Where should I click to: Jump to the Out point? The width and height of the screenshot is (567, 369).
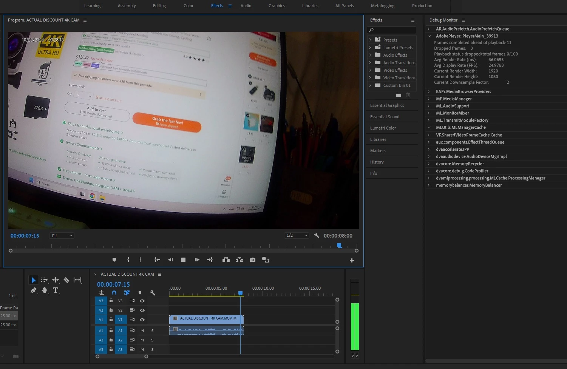[x=210, y=260]
